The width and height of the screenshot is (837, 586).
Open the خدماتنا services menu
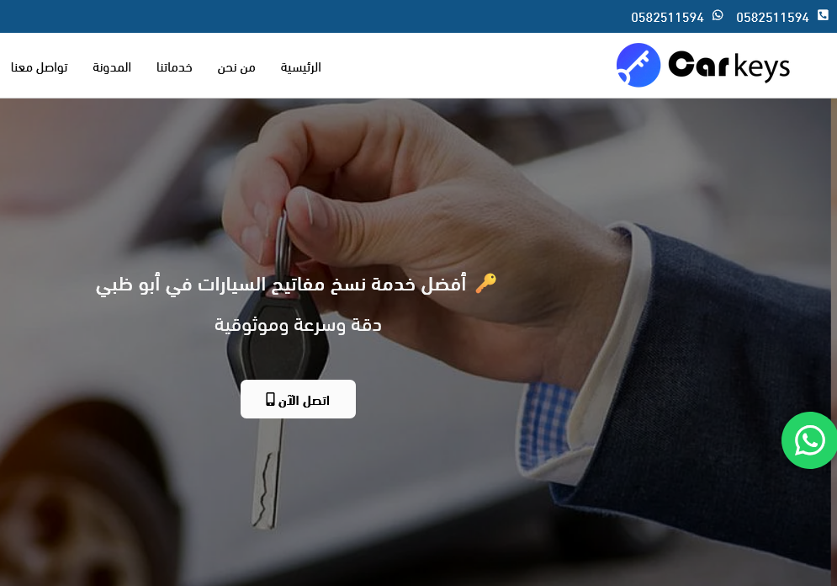point(174,67)
